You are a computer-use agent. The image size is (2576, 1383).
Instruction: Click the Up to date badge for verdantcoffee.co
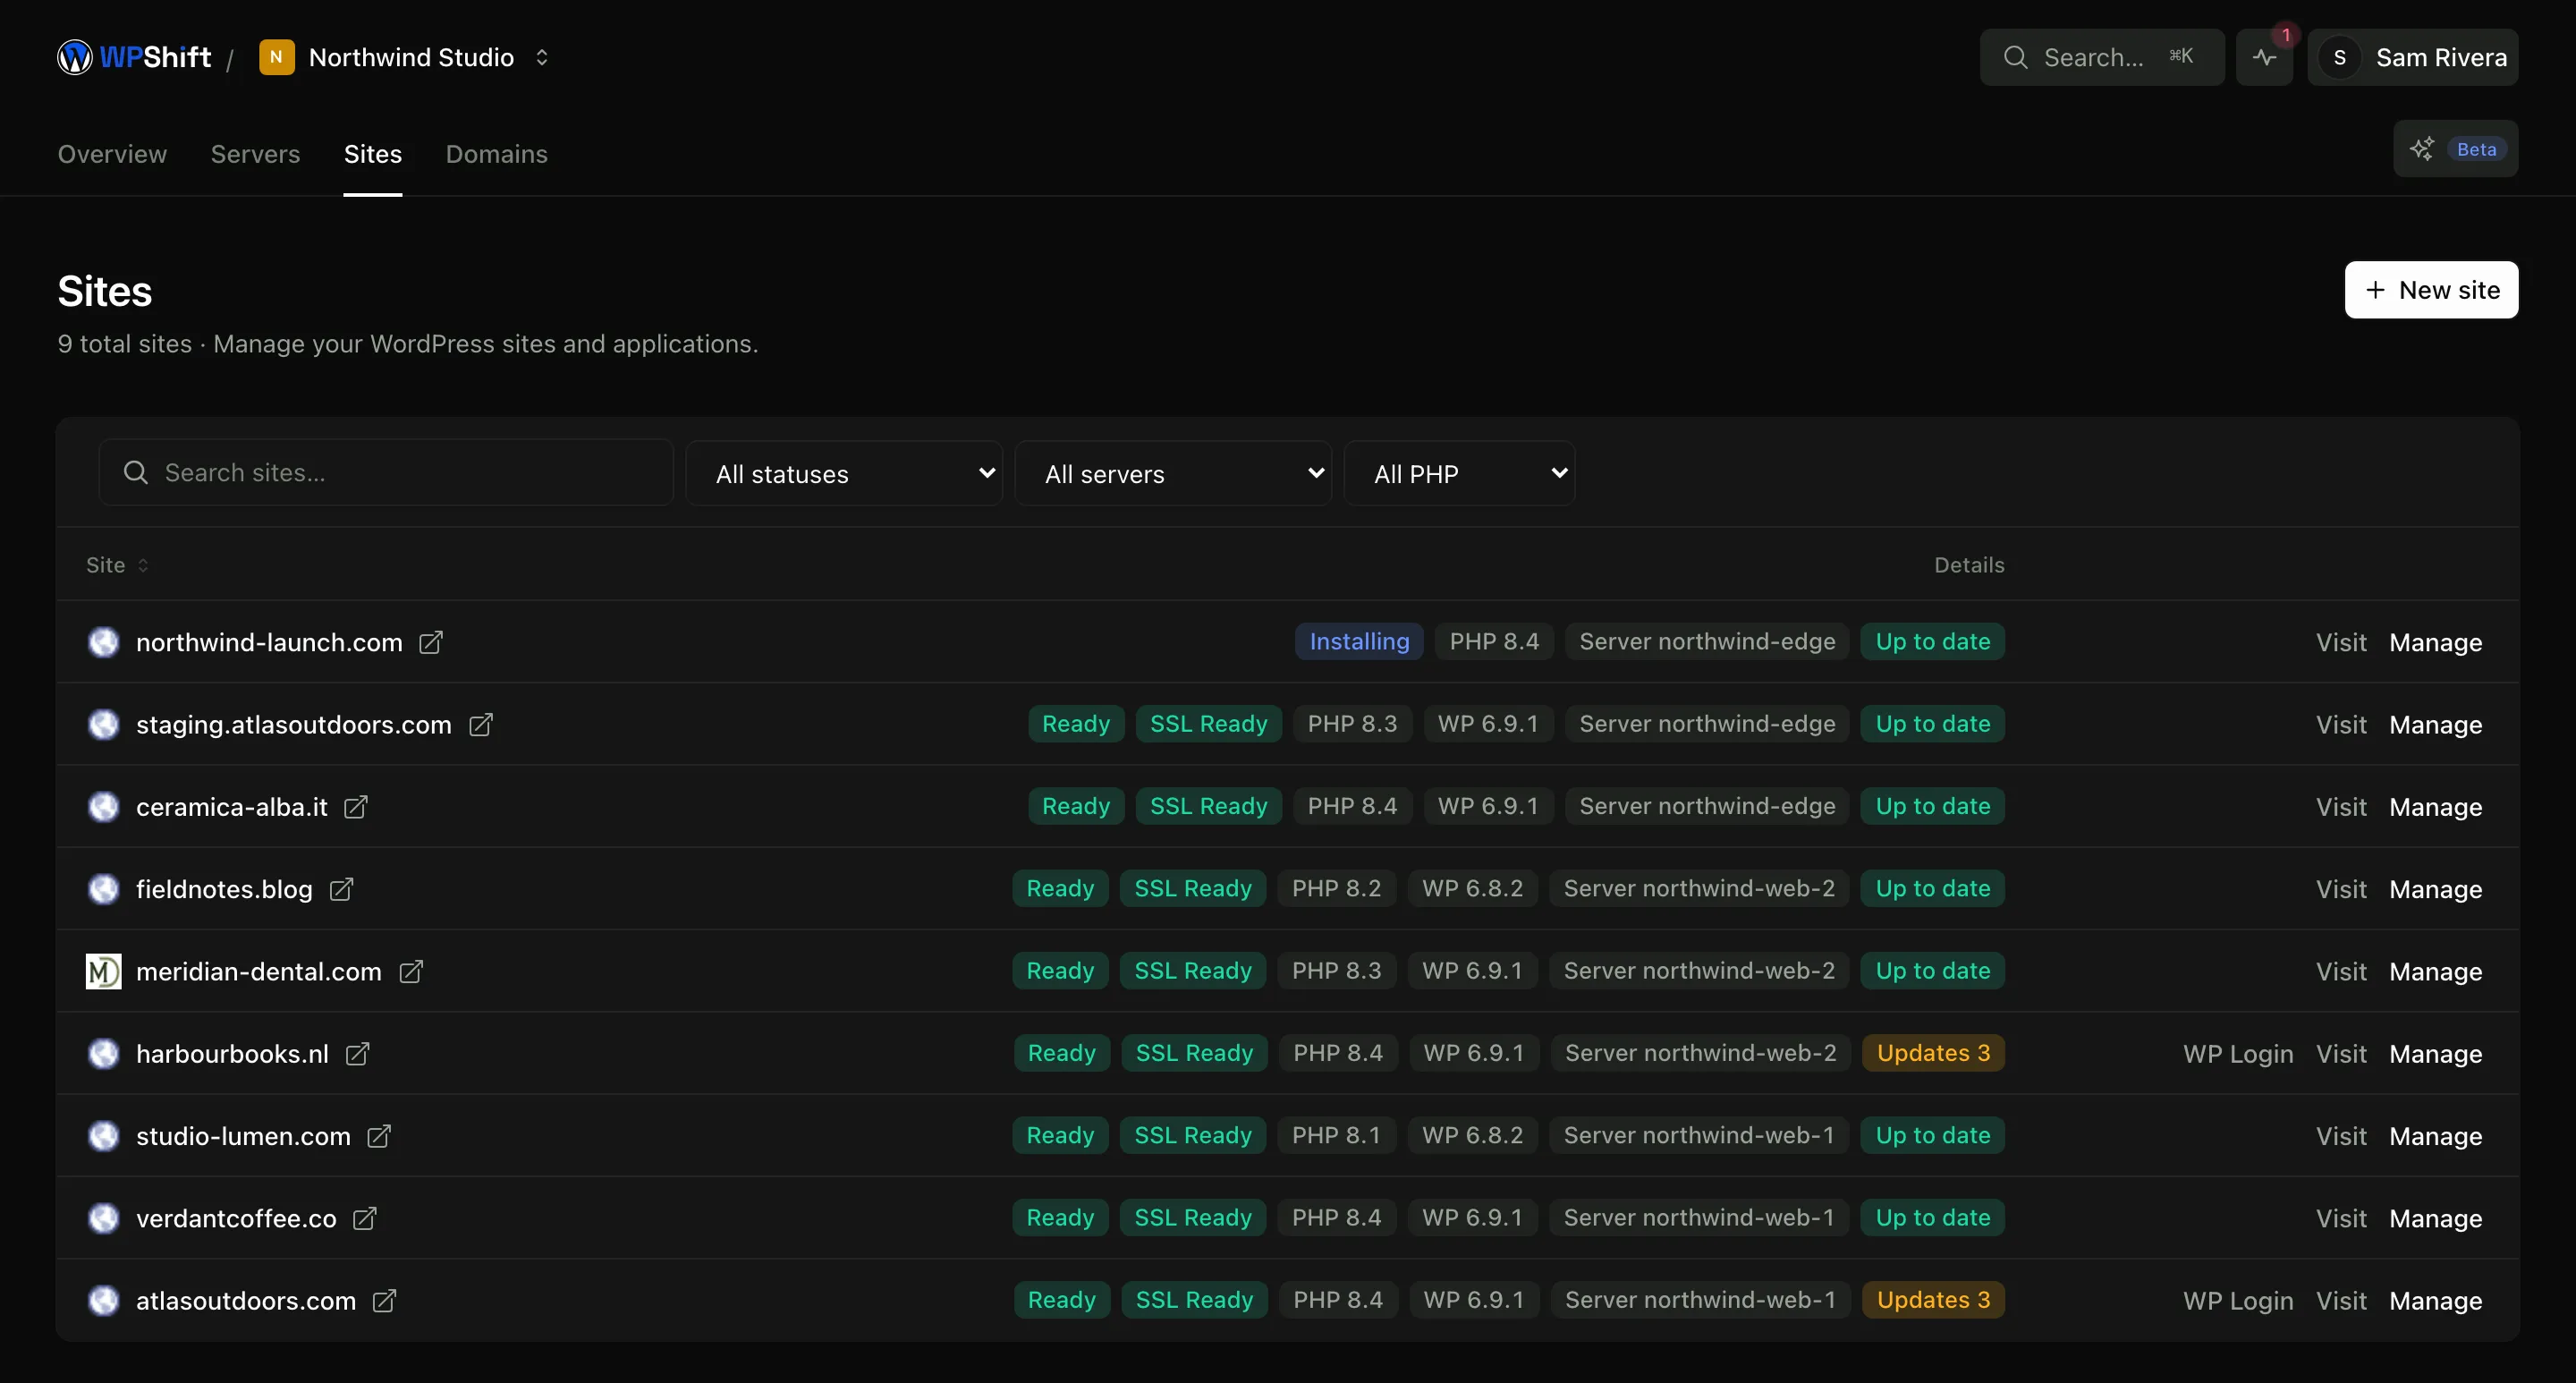click(x=1933, y=1217)
